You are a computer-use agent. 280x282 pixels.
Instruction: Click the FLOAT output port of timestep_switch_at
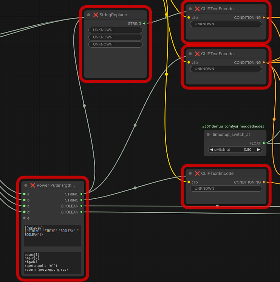(264, 143)
